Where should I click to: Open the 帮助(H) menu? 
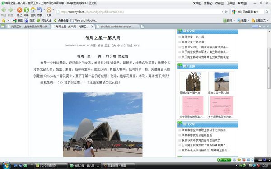[x=242, y=3]
